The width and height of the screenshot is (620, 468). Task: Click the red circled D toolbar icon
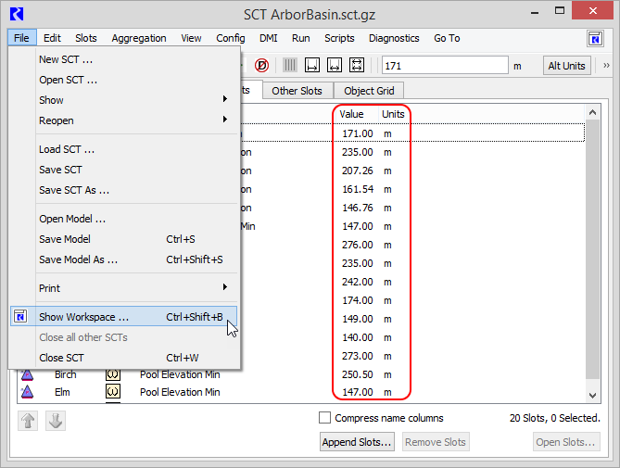[262, 66]
